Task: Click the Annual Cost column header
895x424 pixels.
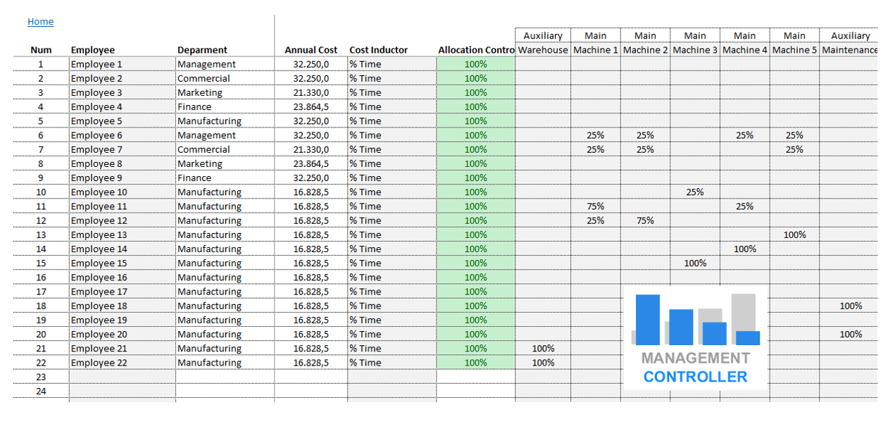Action: point(311,50)
